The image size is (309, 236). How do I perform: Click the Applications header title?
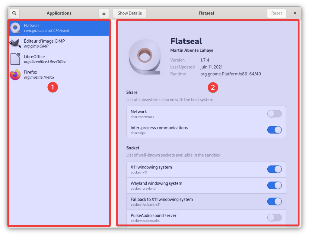pos(59,13)
